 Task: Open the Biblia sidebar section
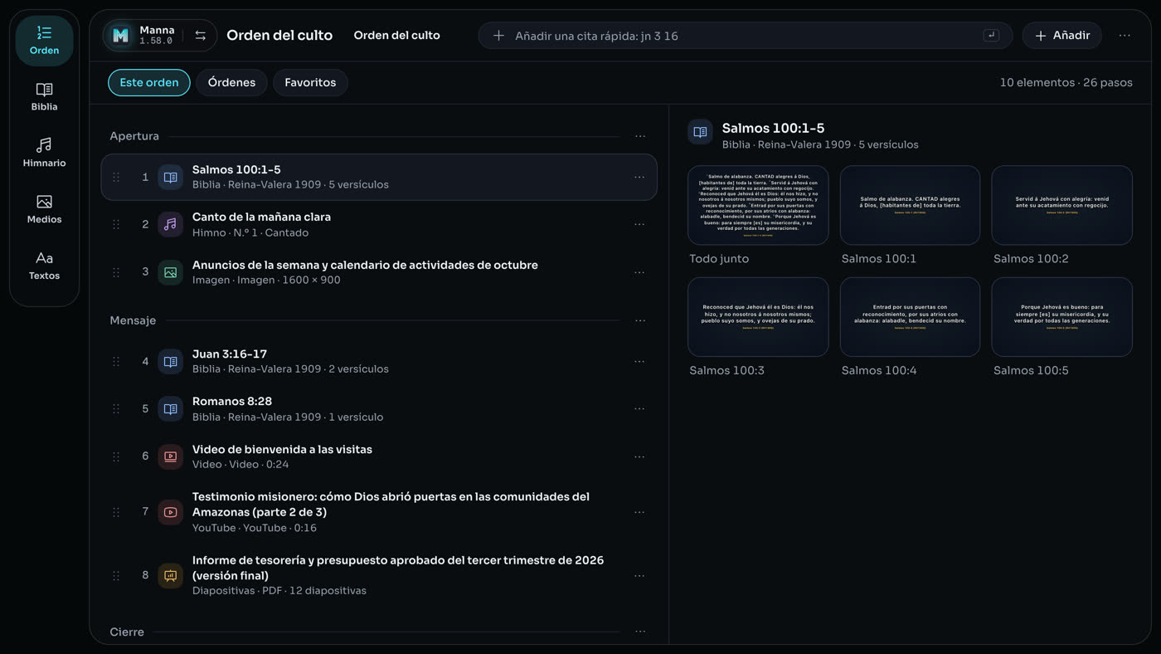(44, 96)
